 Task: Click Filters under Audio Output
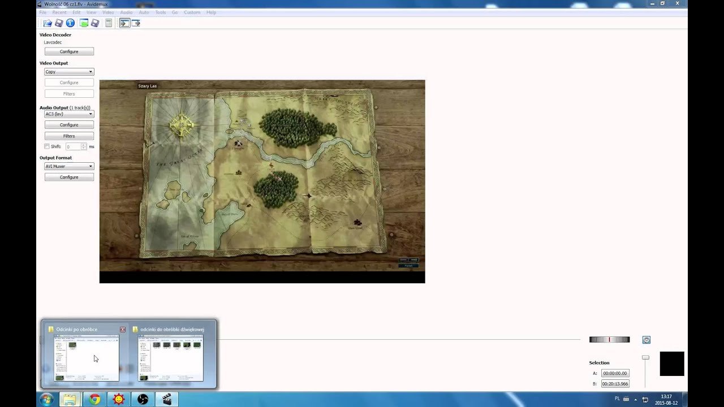[x=69, y=136]
